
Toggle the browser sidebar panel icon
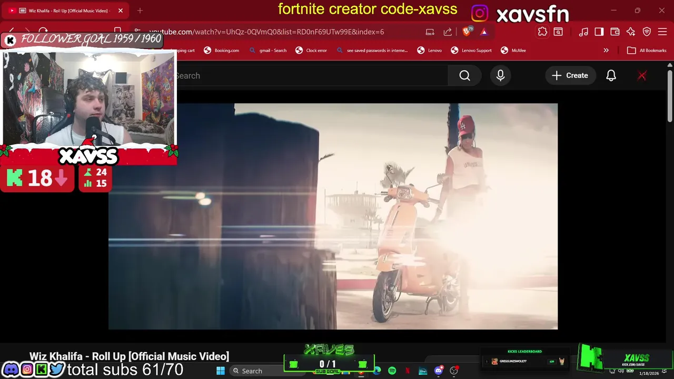[599, 32]
